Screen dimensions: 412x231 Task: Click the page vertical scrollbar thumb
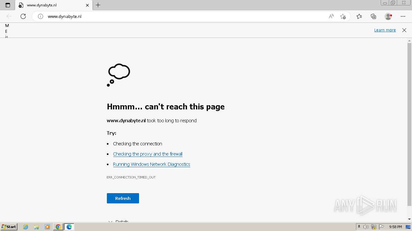point(409,124)
